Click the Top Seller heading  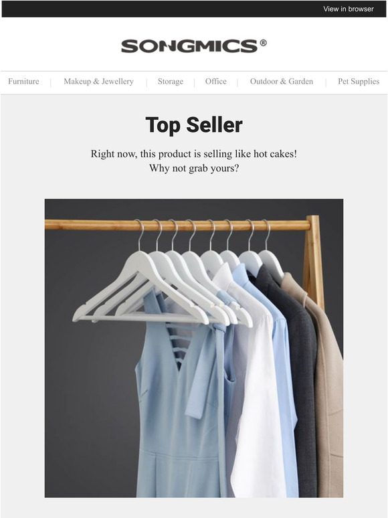click(x=194, y=125)
